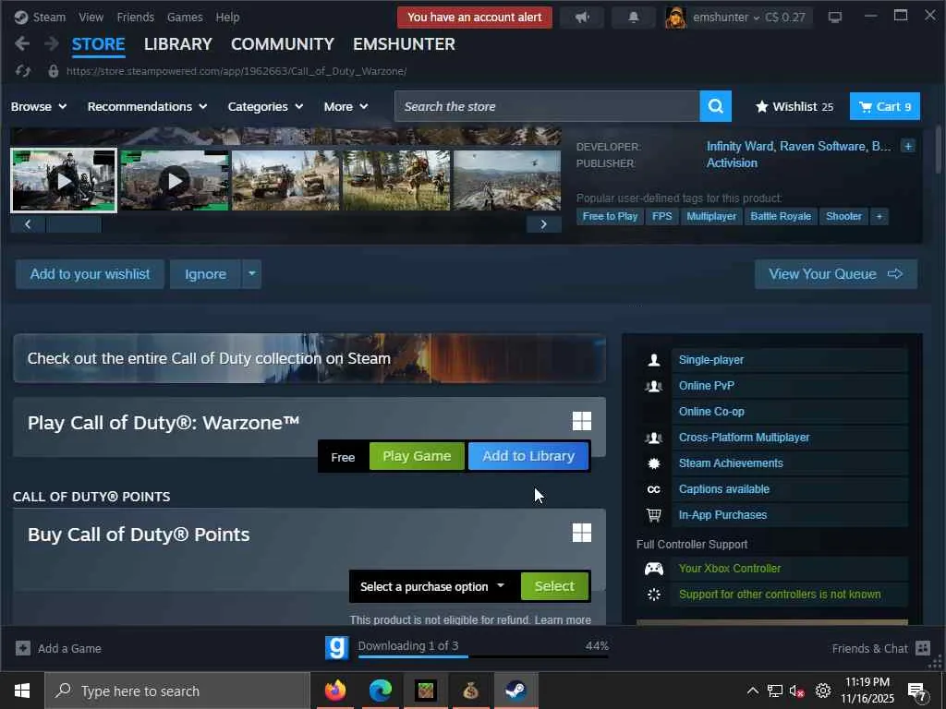This screenshot has width=946, height=709.
Task: Click the Search the store field
Action: coord(547,106)
